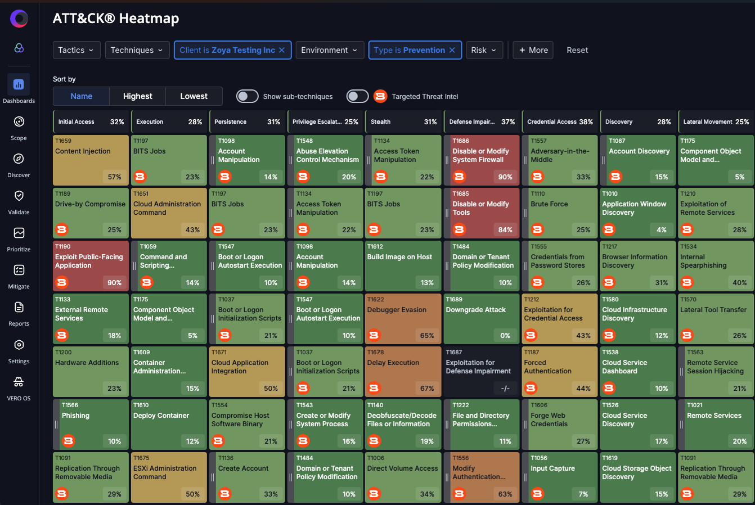755x505 pixels.
Task: Turn on Targeted Threat Intel toggle
Action: pos(357,96)
